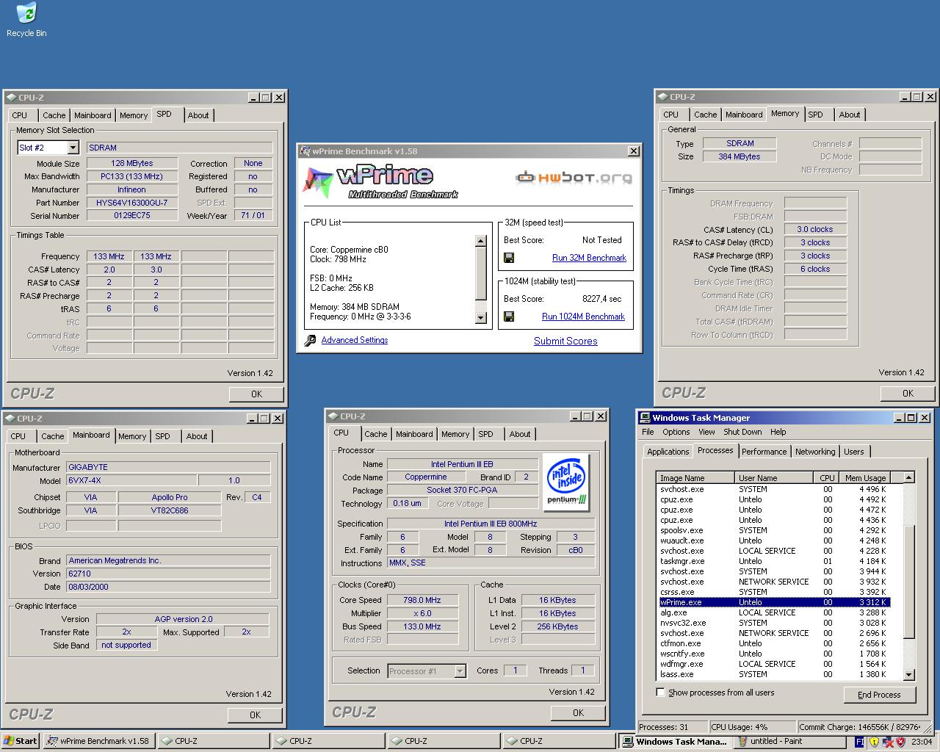
Task: Enable Show processes from all users checkbox
Action: (660, 693)
